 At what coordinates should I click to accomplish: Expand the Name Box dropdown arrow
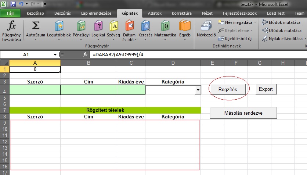55,55
